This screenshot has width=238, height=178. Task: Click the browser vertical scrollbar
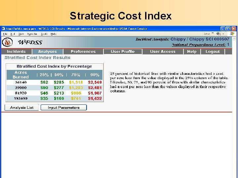[235, 107]
